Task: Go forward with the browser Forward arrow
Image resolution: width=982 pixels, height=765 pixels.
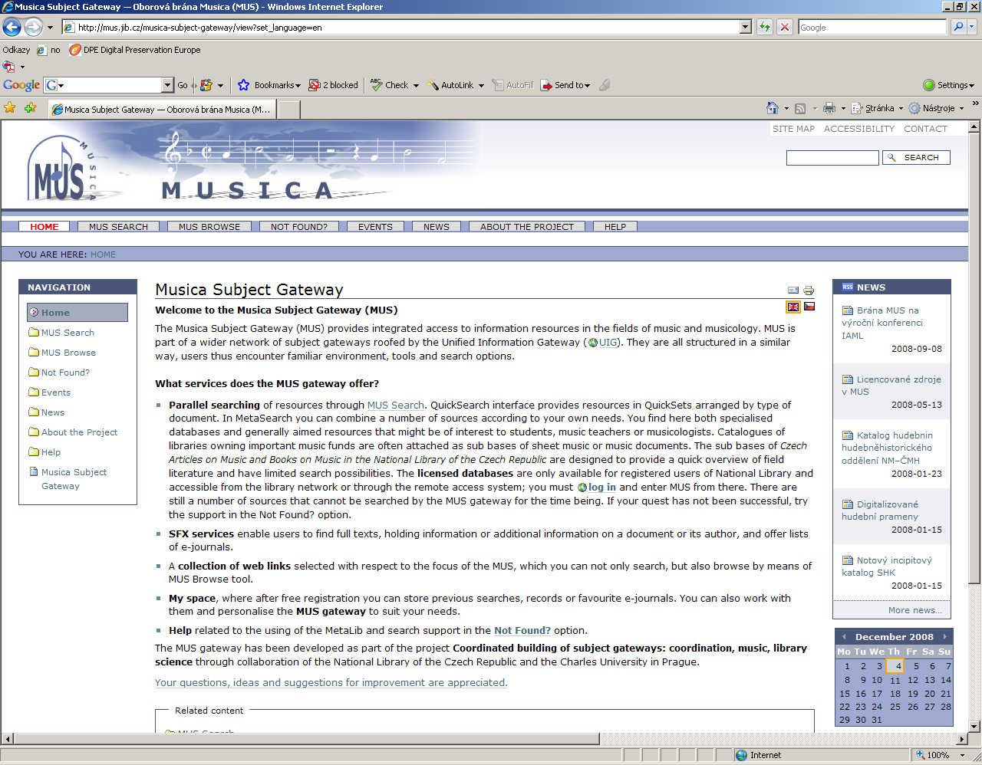Action: pos(33,28)
